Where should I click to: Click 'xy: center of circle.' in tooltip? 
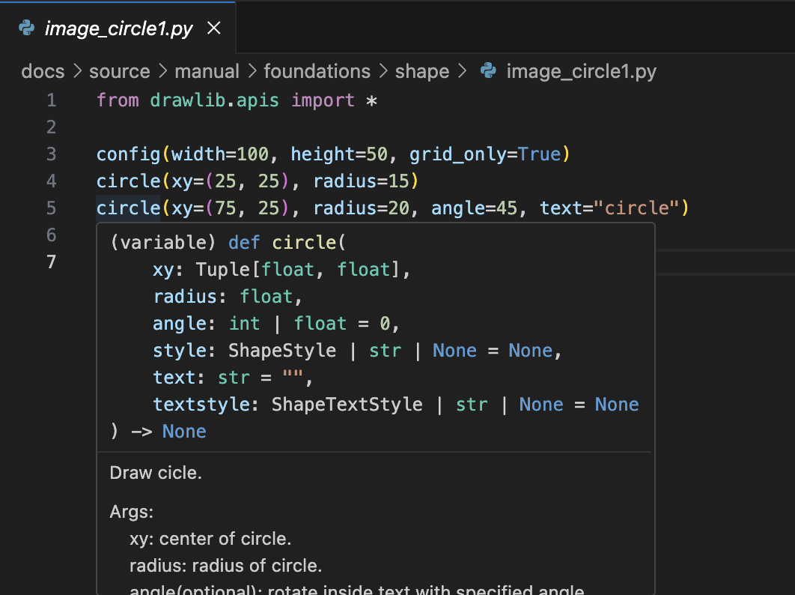210,539
